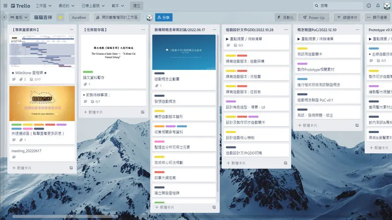Open the MileStone Gantt chart thumbnail
The height and width of the screenshot is (220, 392).
pos(42,51)
